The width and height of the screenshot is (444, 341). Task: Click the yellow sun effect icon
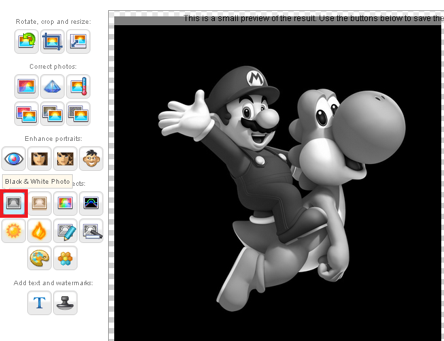(x=14, y=231)
